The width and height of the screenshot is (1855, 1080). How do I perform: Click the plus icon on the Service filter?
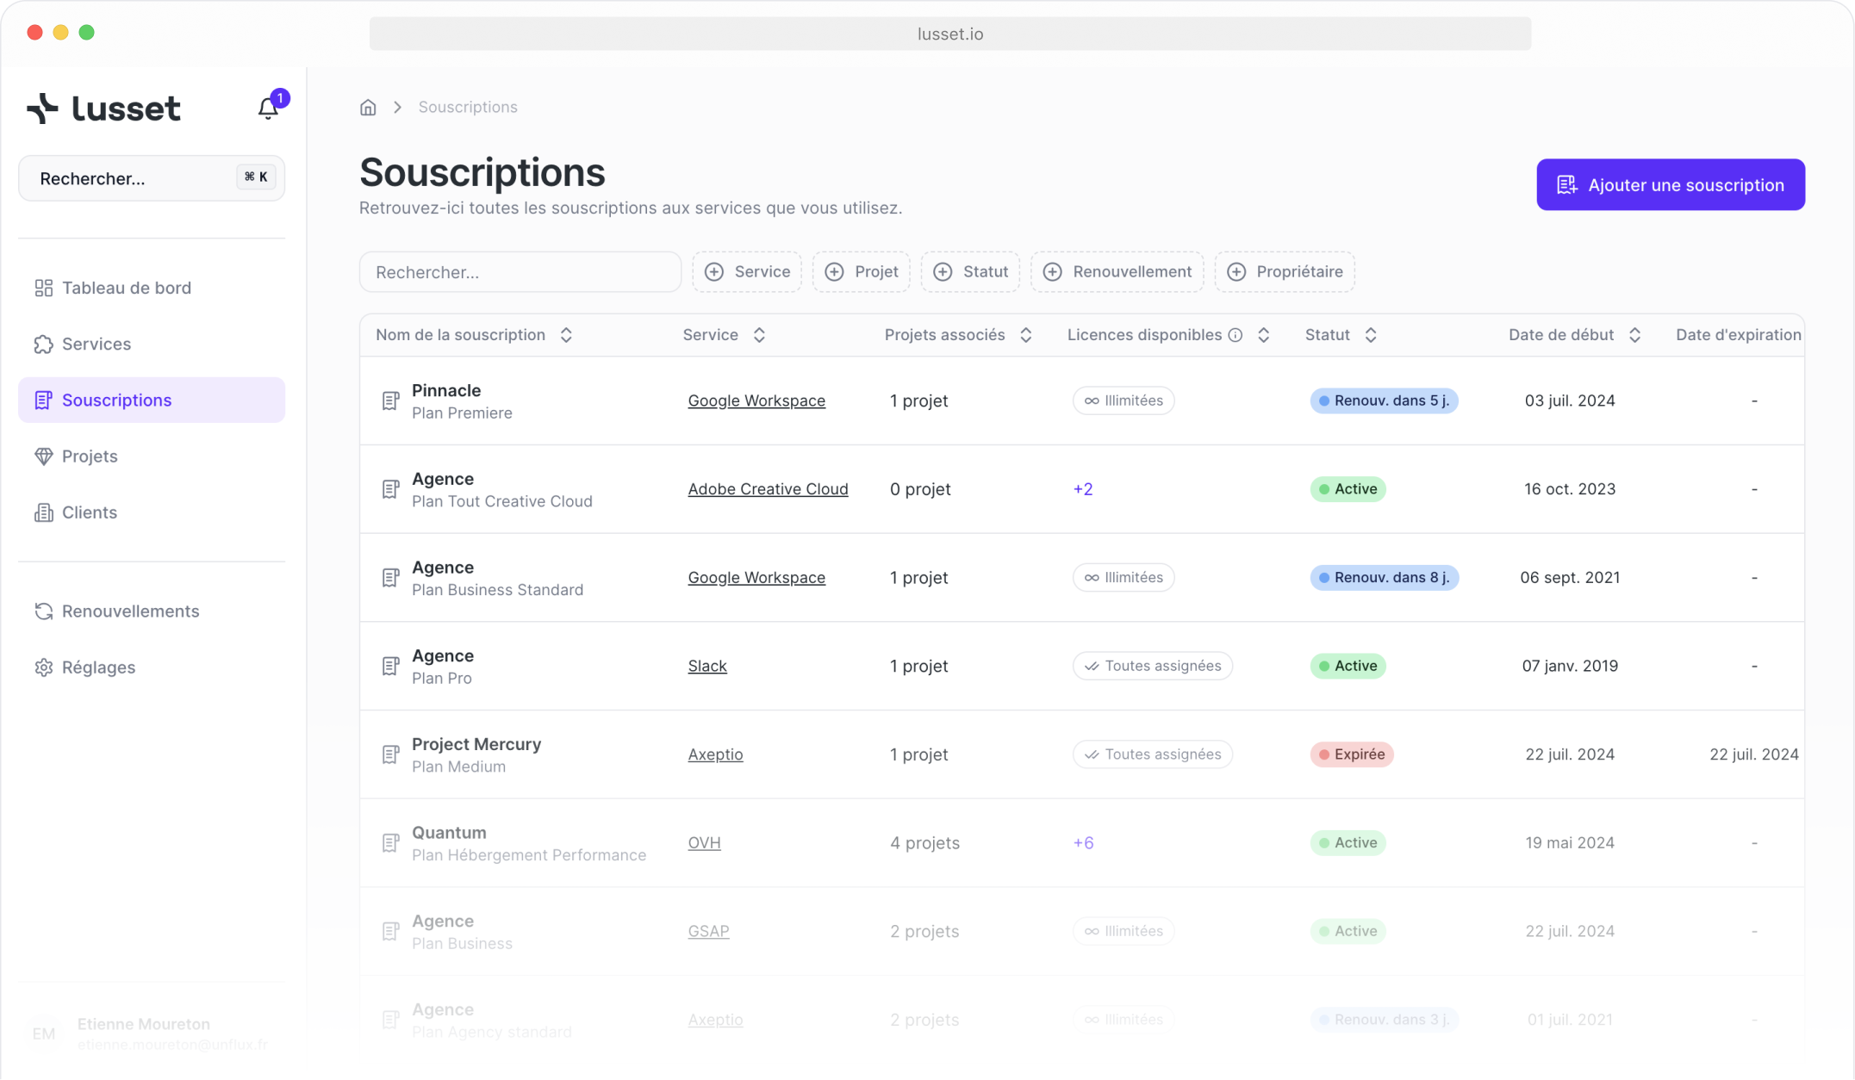click(x=714, y=272)
